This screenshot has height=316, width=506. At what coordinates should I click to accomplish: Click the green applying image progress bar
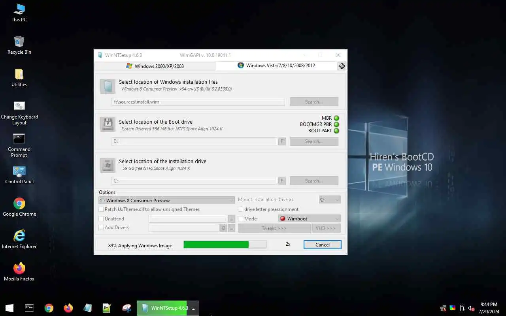(x=225, y=245)
